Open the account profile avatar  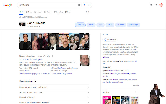tap(161, 5)
